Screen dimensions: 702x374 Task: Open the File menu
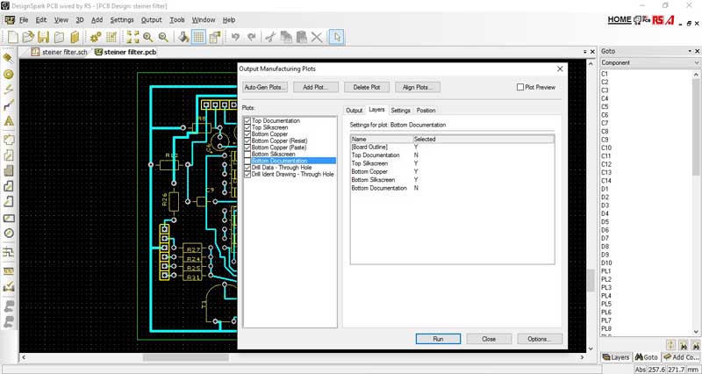tap(24, 20)
